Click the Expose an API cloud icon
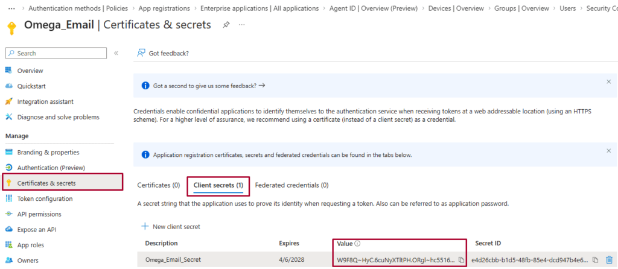The image size is (618, 269). coord(8,230)
